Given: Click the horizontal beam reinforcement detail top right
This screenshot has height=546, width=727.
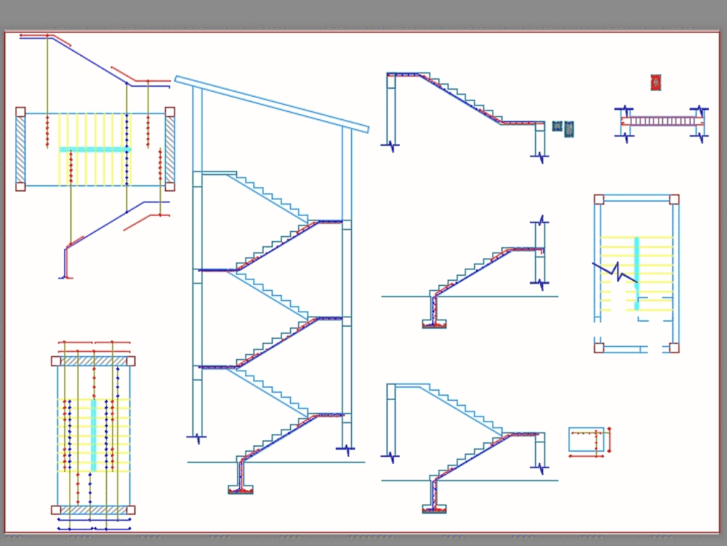Looking at the screenshot, I should coord(659,122).
